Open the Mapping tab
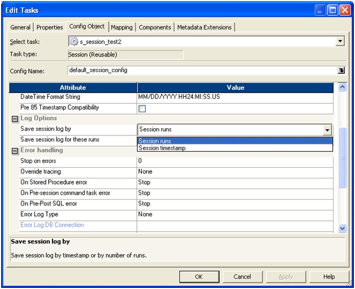 click(122, 27)
